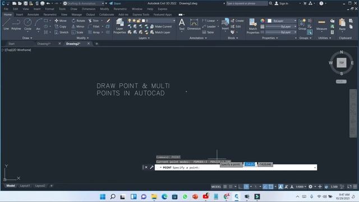359x202 pixels.
Task: Open the Format menu
Action: click(49, 9)
